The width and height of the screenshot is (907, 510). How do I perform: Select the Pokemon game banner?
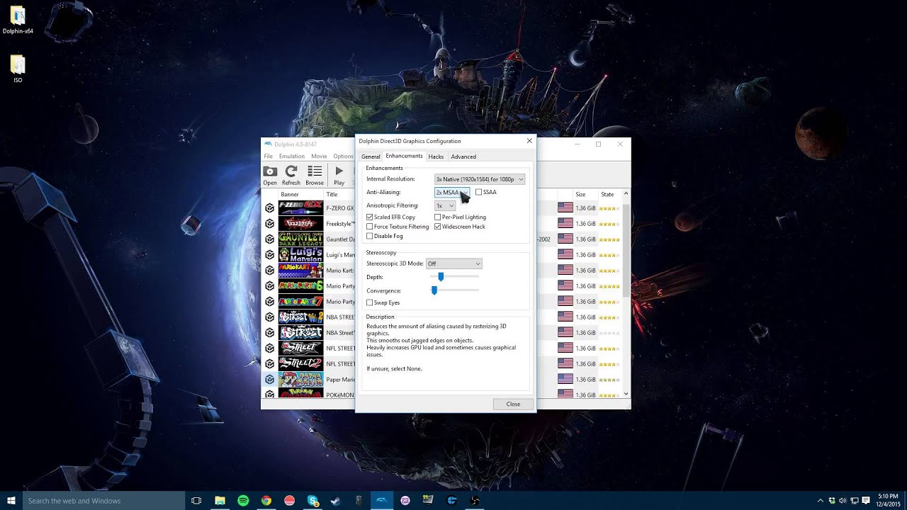click(300, 393)
